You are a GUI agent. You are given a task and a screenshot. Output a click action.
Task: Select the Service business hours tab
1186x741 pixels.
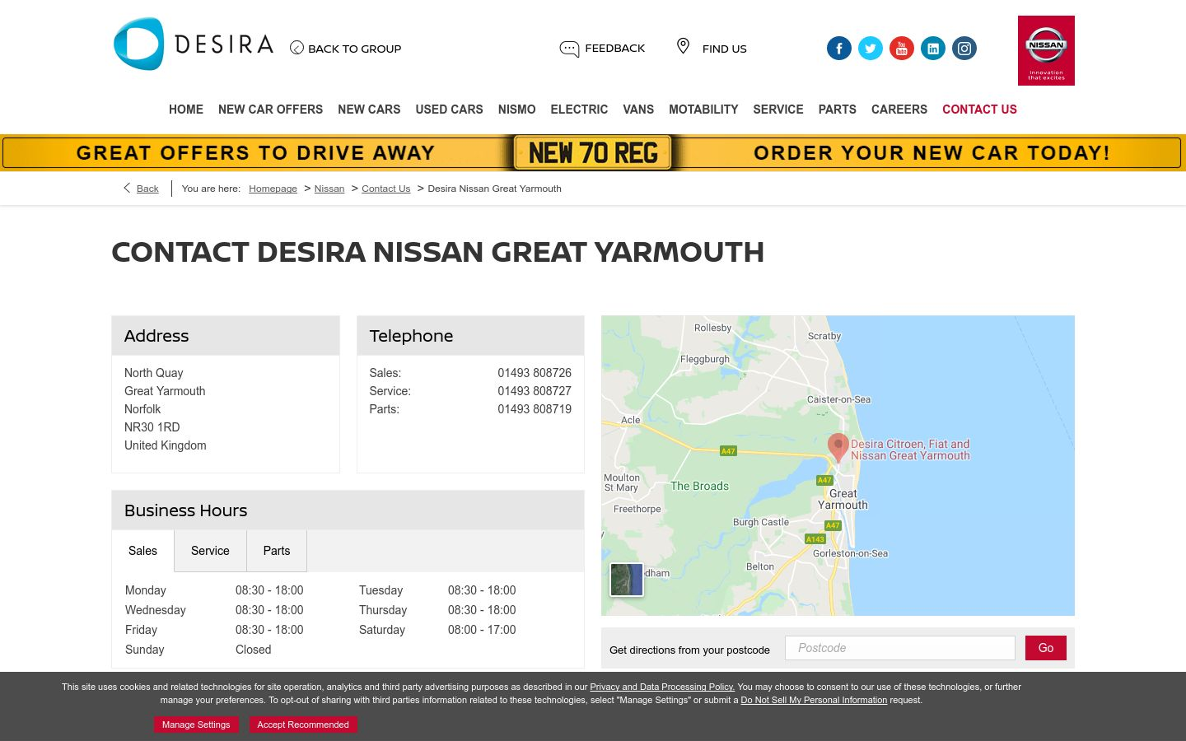tap(210, 551)
